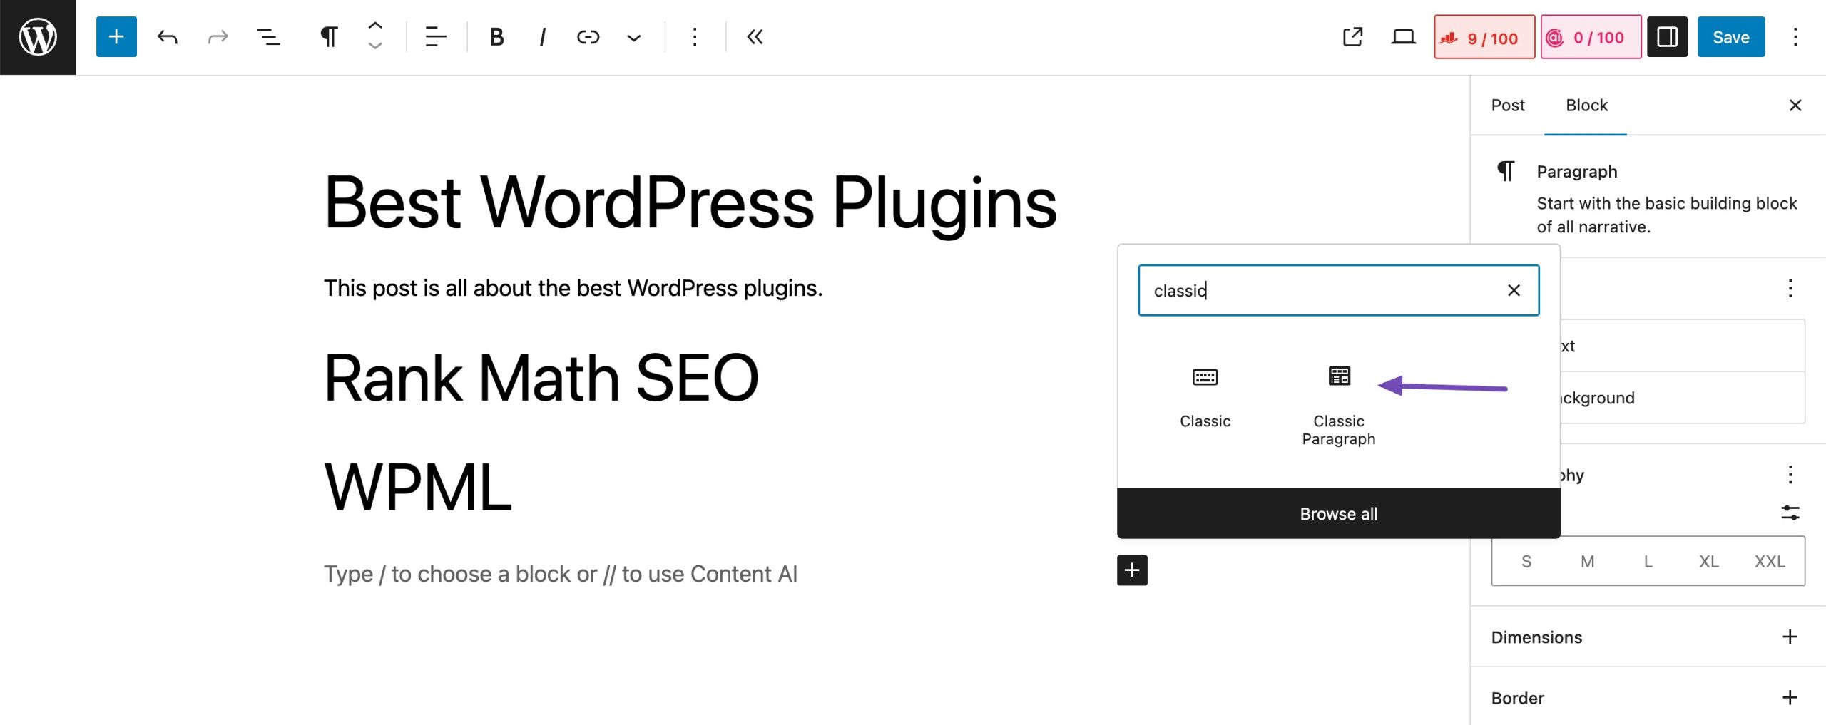This screenshot has width=1826, height=725.
Task: Click the post title Best WordPress Plugins
Action: pos(690,203)
